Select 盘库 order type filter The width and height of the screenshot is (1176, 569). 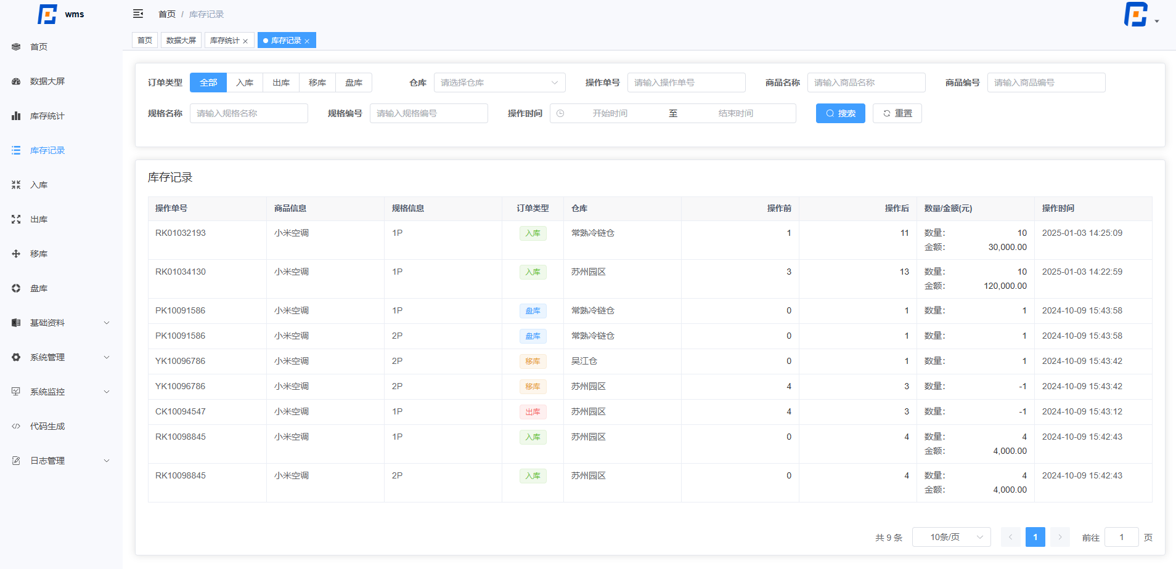(354, 83)
